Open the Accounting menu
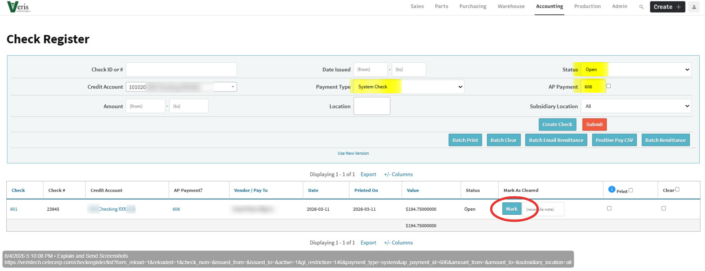705x271 pixels. click(549, 6)
